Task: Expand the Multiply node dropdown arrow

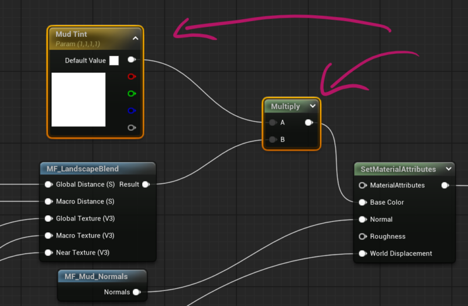Action: (312, 106)
